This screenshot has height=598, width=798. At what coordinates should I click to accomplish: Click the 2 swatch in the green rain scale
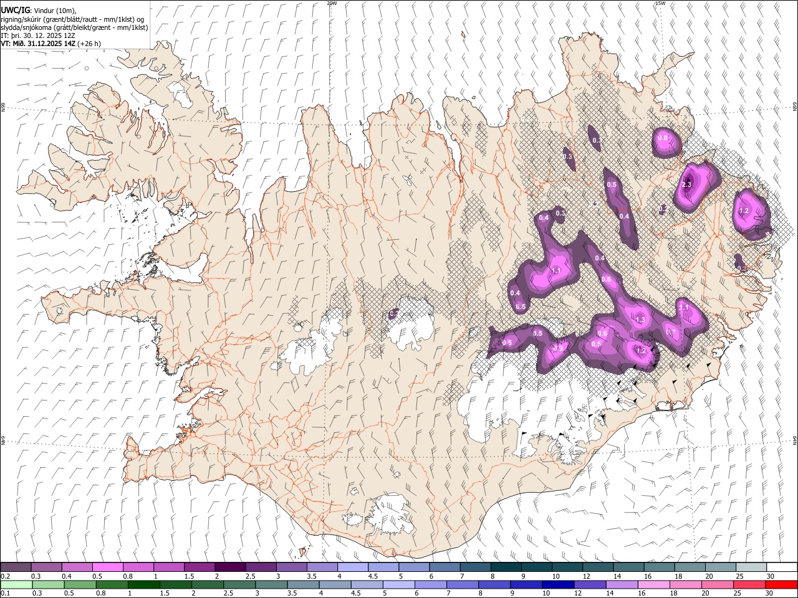click(206, 584)
